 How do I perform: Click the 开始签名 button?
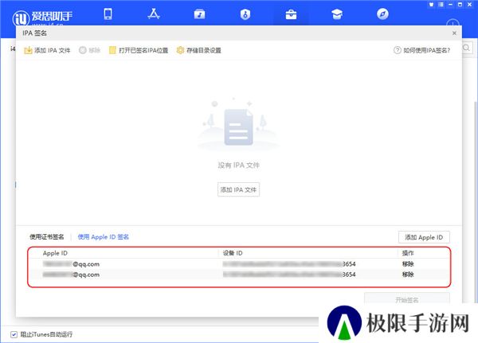click(x=406, y=298)
